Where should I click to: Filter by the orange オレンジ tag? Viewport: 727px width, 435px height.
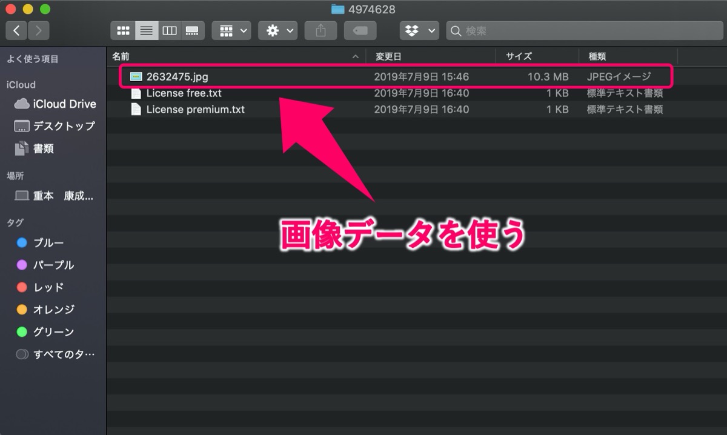coord(45,310)
